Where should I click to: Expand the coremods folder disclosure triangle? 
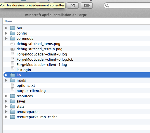click(x=6, y=39)
